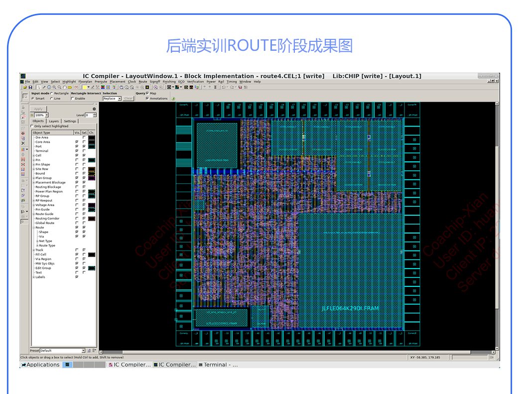519x394 pixels.
Task: Click the save preset icon beside Preset dropdown
Action: point(89,350)
